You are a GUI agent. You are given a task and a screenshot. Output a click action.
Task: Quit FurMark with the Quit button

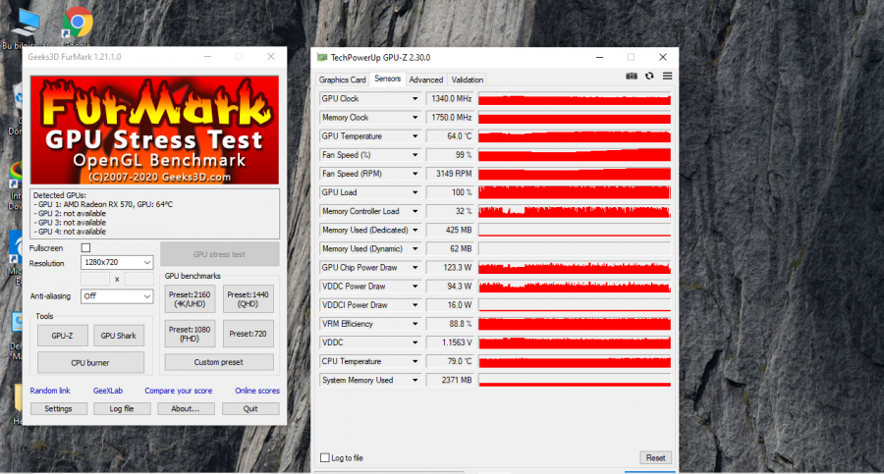click(250, 408)
